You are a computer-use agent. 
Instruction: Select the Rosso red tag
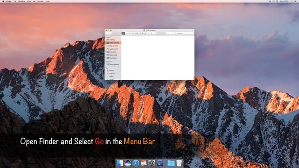tap(113, 70)
